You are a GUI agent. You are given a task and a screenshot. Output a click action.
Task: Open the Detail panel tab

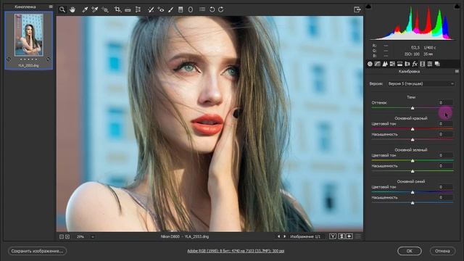pos(385,64)
